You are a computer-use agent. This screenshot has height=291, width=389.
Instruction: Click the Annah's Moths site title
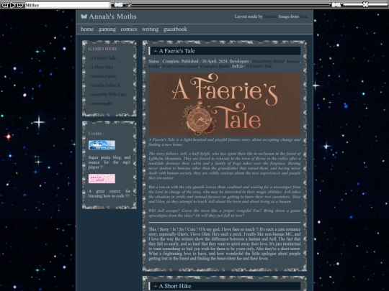pyautogui.click(x=112, y=17)
